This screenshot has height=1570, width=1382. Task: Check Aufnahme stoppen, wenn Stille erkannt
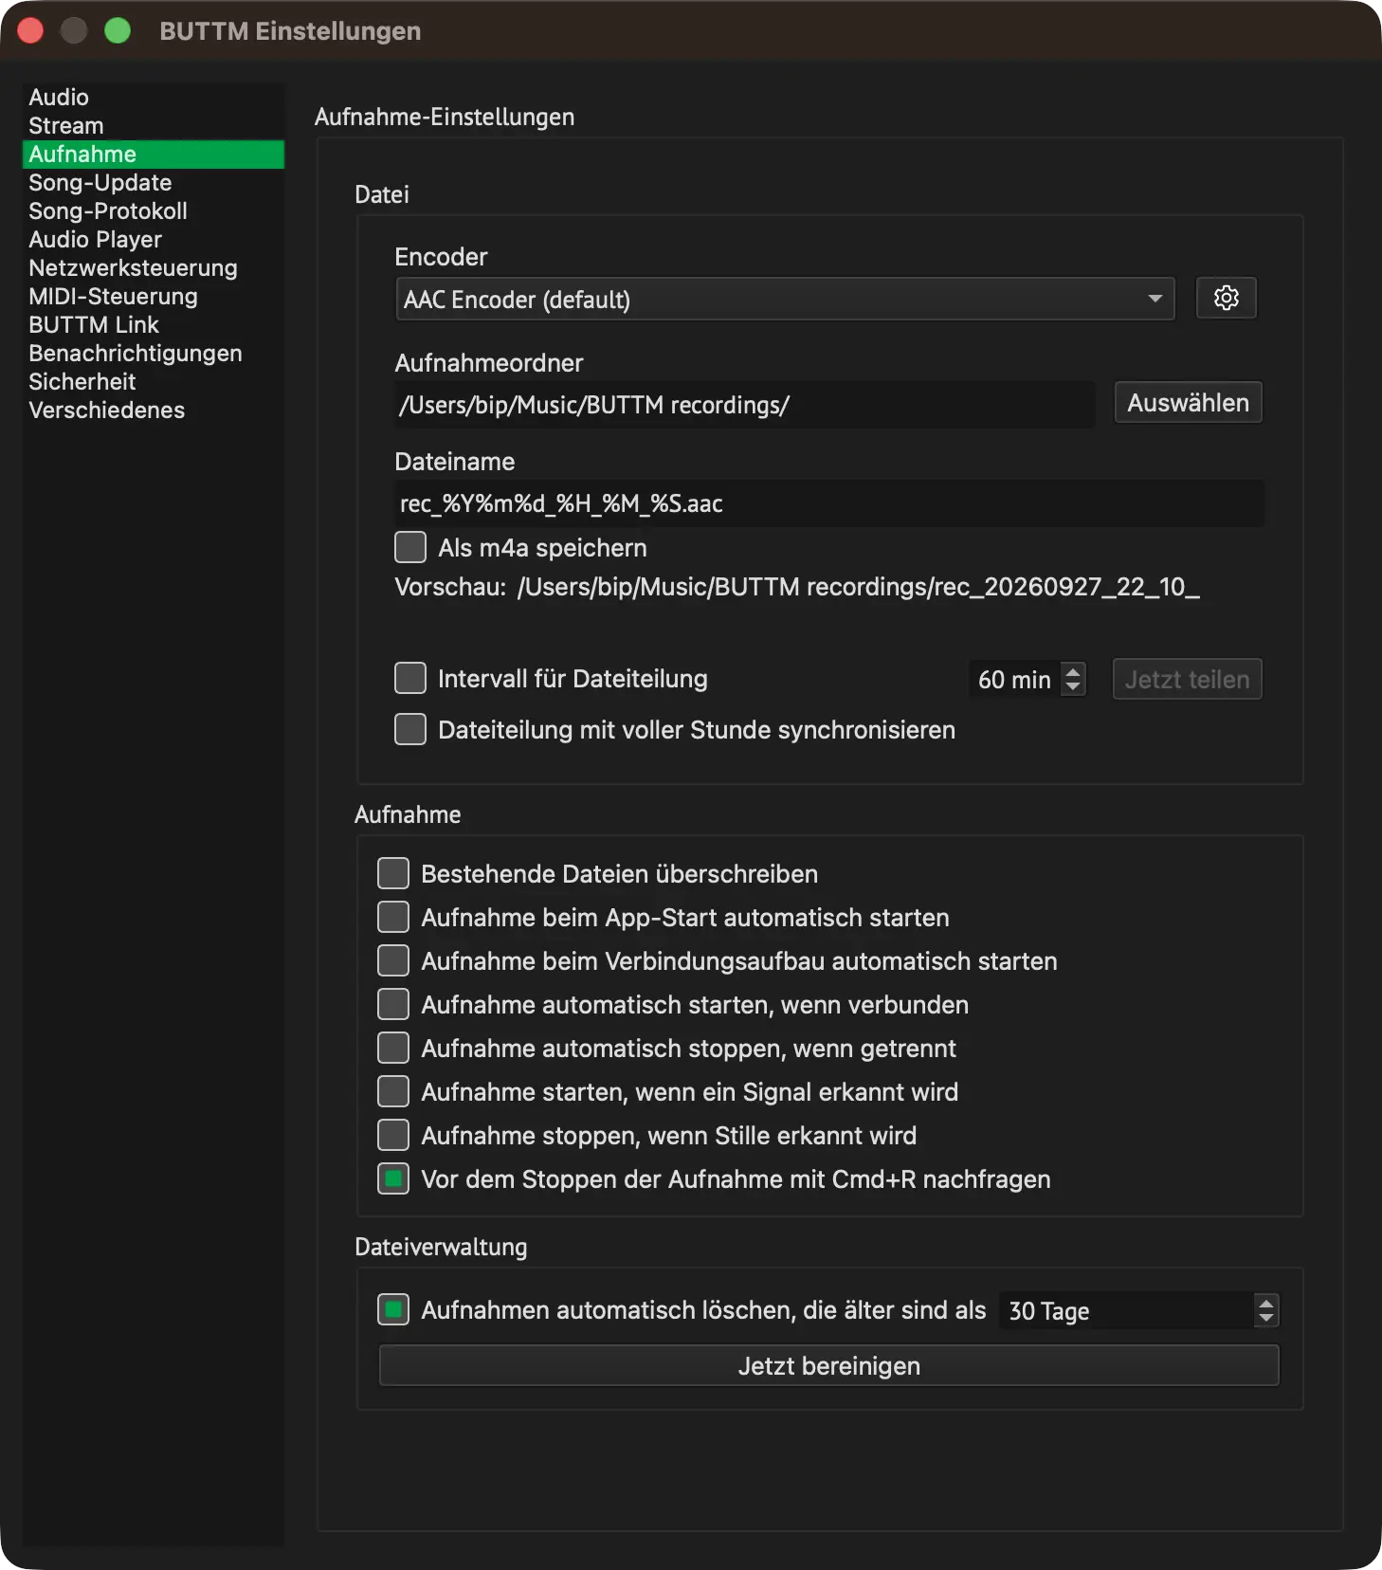pyautogui.click(x=393, y=1135)
